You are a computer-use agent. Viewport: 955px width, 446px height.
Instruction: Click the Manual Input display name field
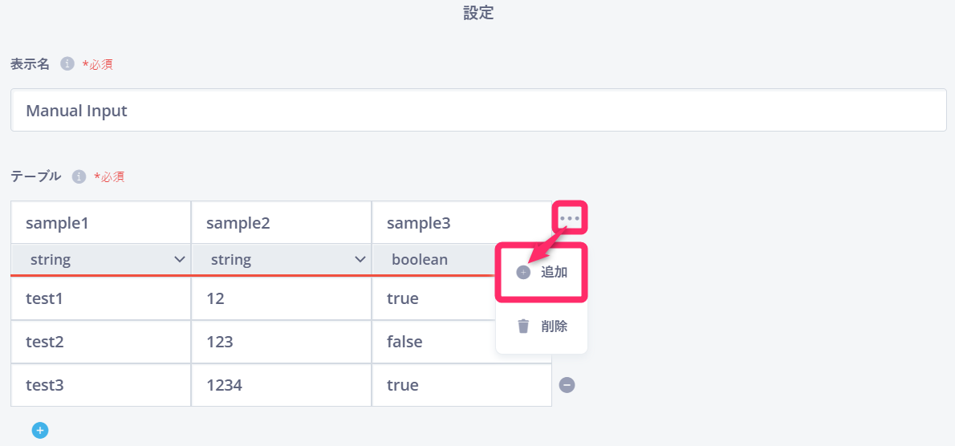click(x=478, y=110)
